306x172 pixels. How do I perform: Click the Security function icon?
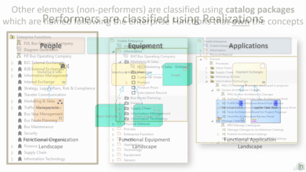click(20, 133)
